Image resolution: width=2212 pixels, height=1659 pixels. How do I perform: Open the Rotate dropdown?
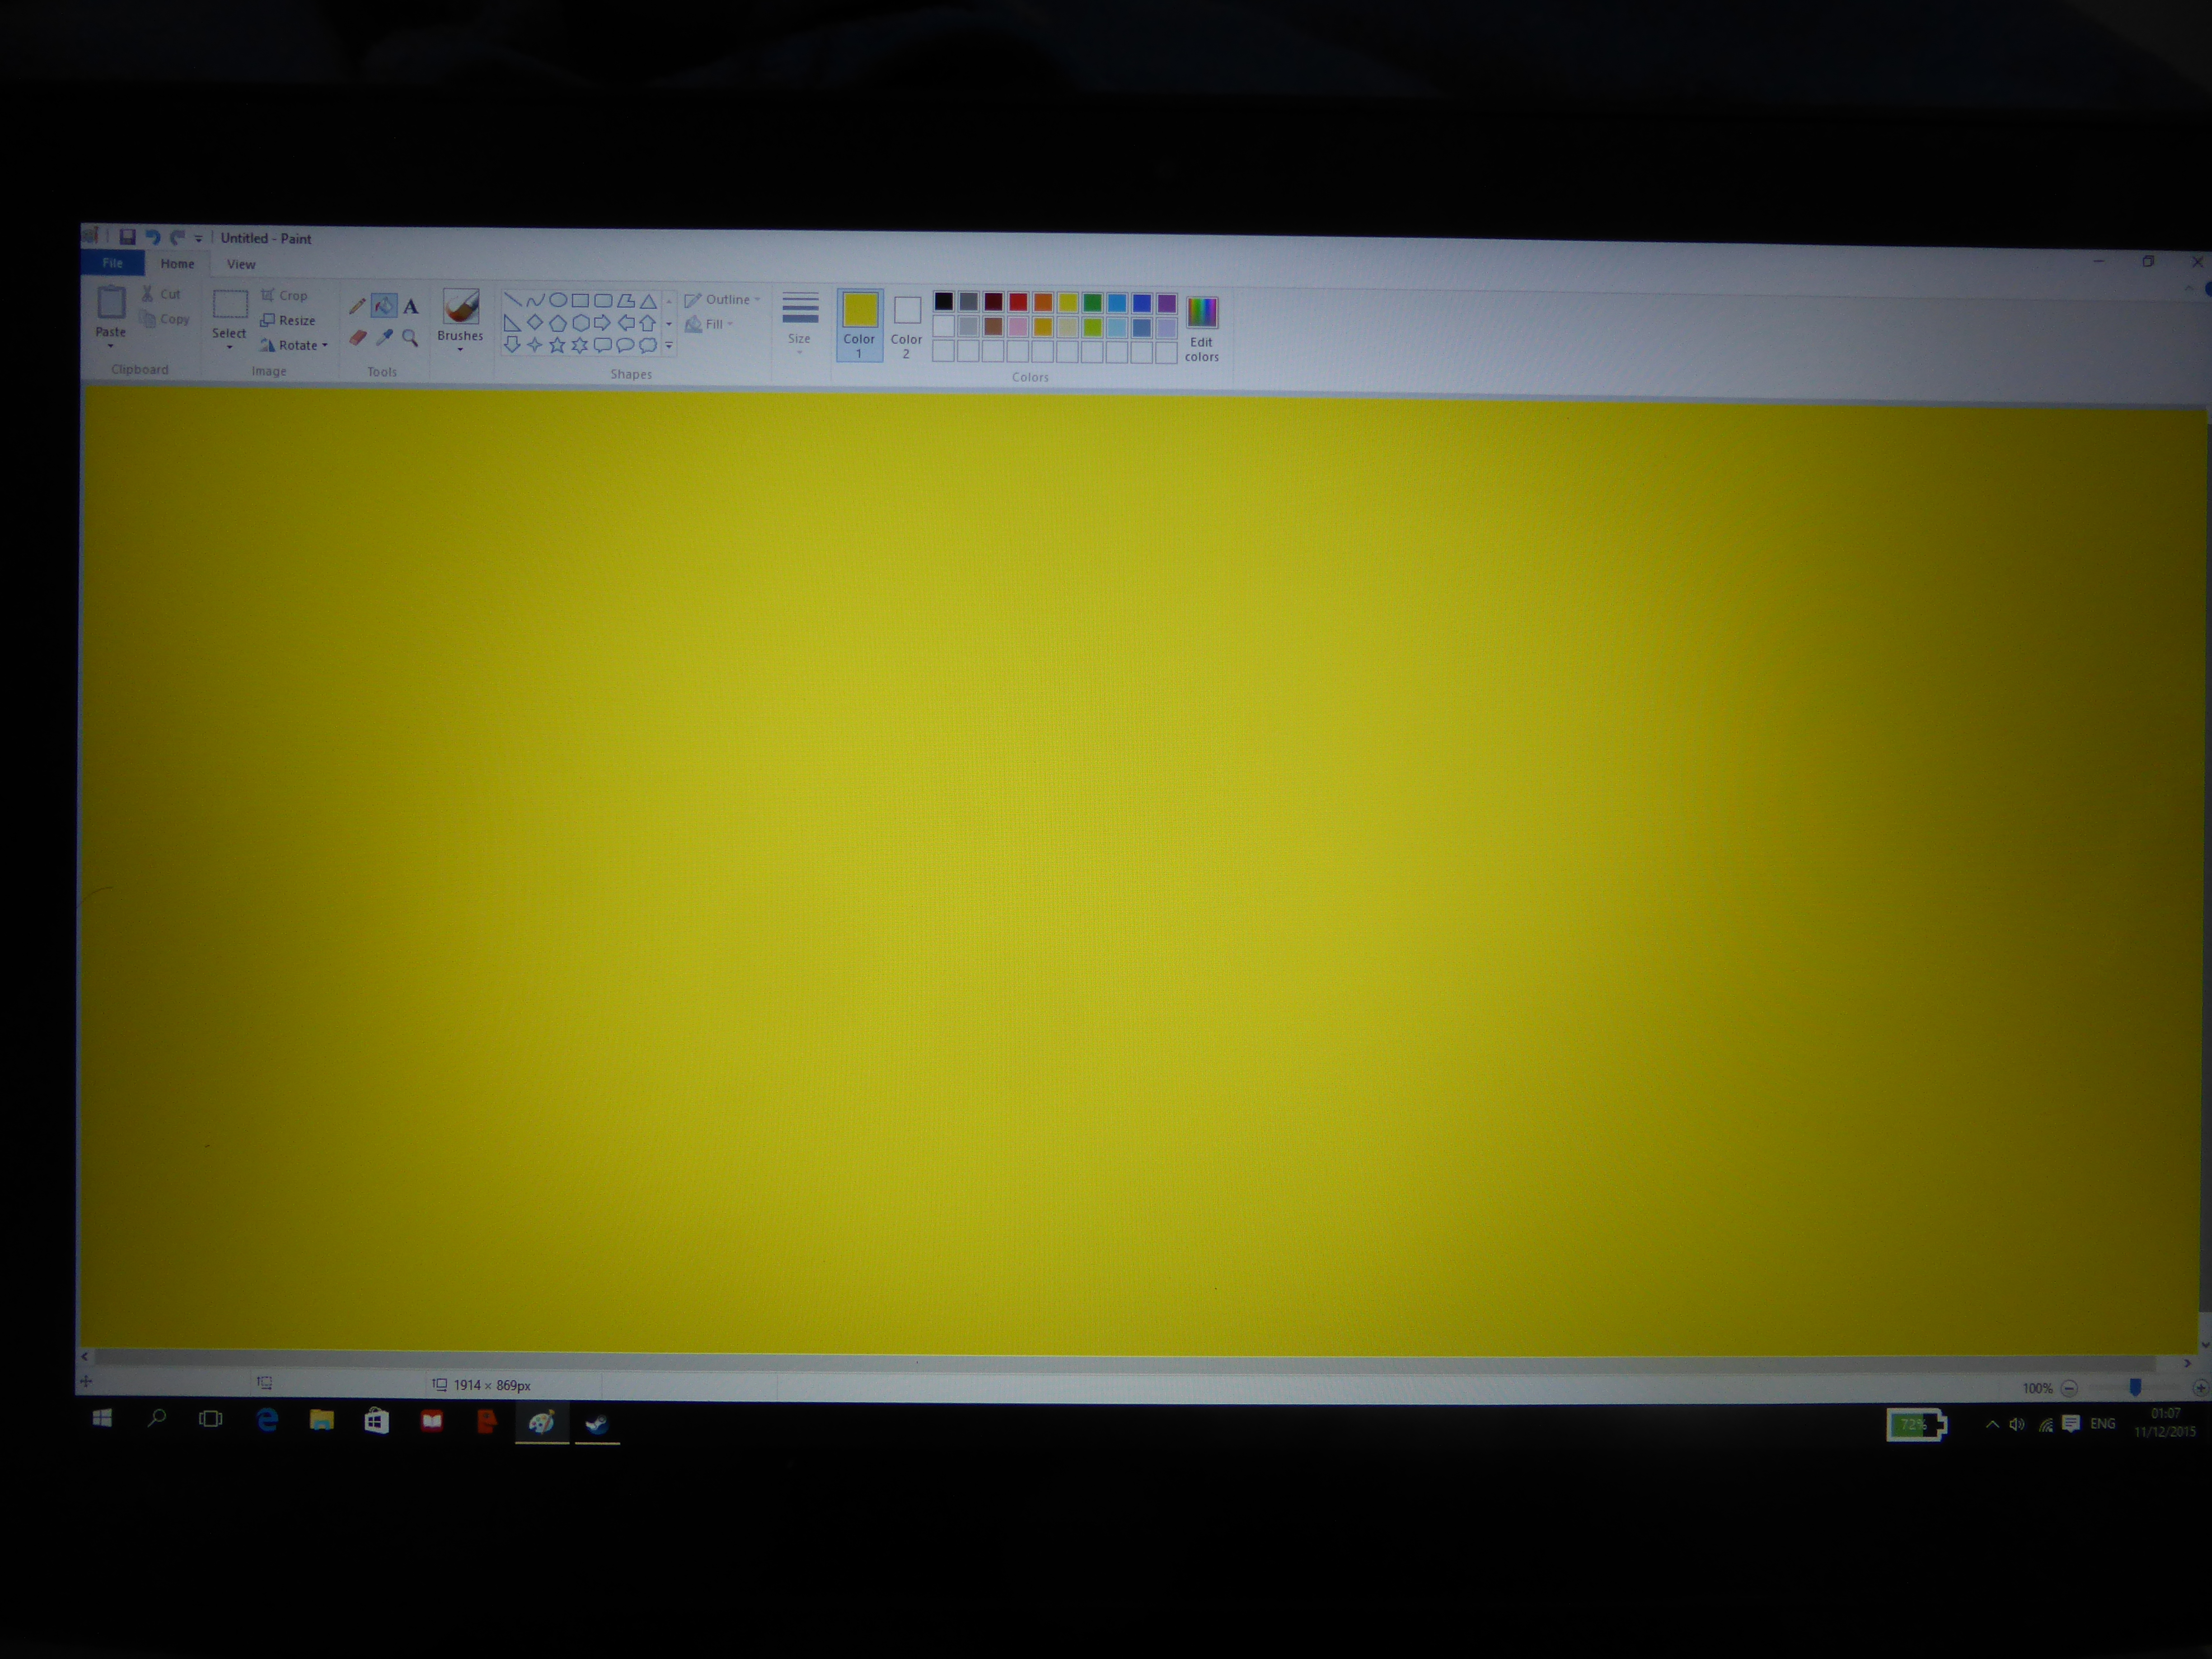click(294, 345)
